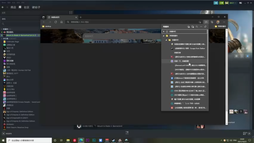This screenshot has height=143, width=254.
Task: Open Steam downloads at bottom center
Action: (127, 133)
